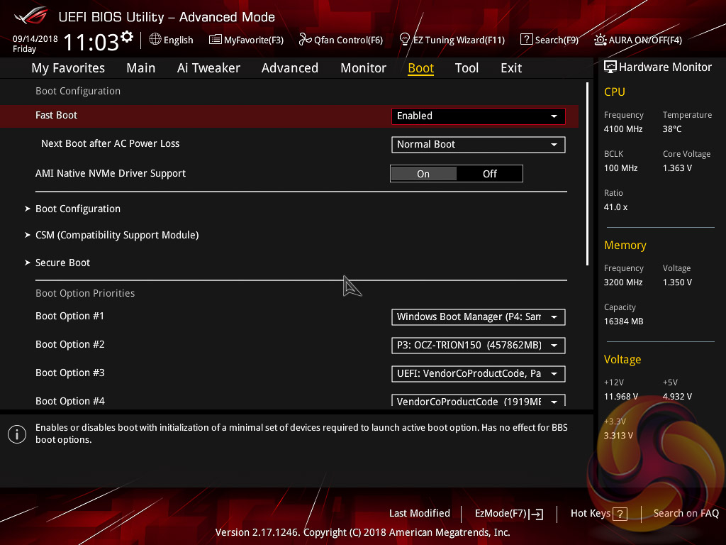The height and width of the screenshot is (545, 726).
Task: Launch EZ Tuning Wizard lightbulb icon
Action: tap(405, 40)
